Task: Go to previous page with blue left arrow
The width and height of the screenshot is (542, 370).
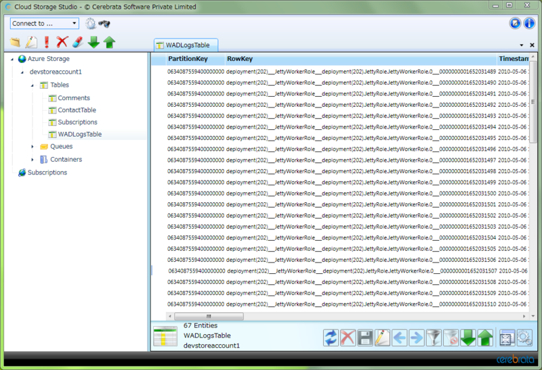Action: [400, 338]
